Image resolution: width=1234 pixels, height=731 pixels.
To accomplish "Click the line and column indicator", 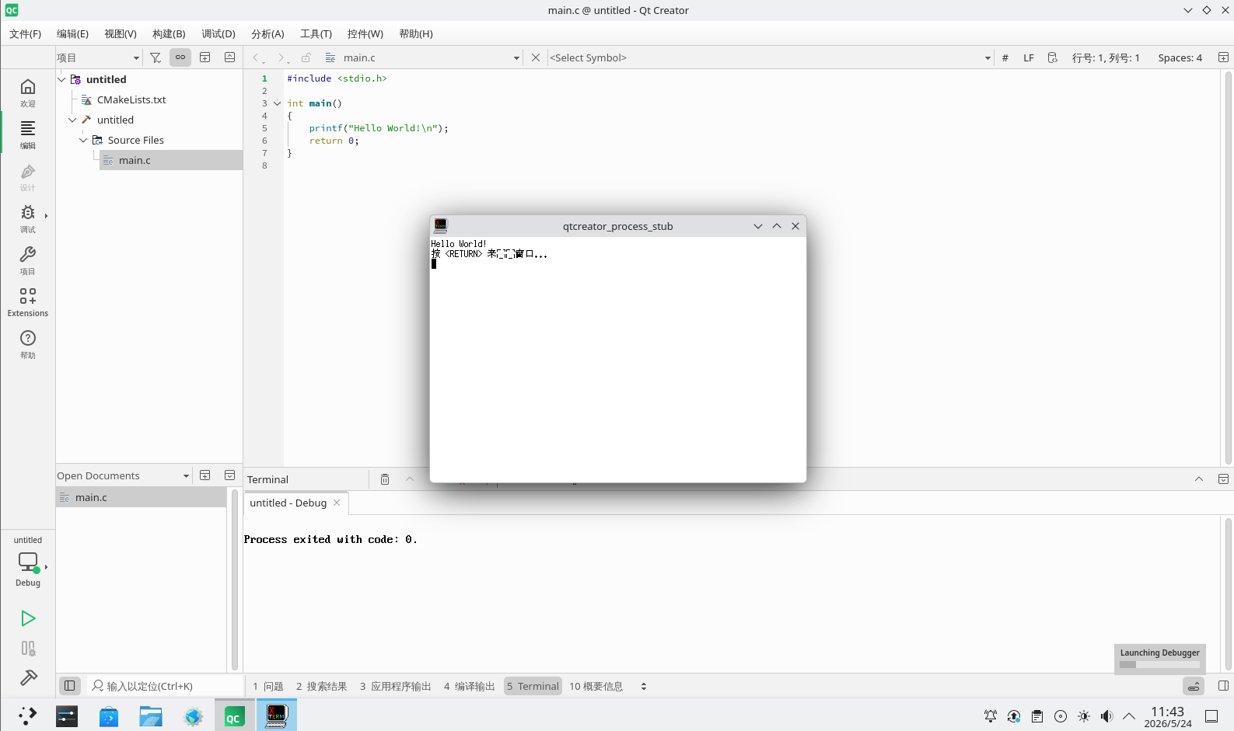I will click(x=1106, y=57).
